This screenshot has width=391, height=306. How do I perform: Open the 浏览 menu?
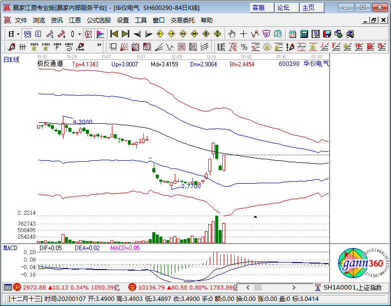pos(39,20)
